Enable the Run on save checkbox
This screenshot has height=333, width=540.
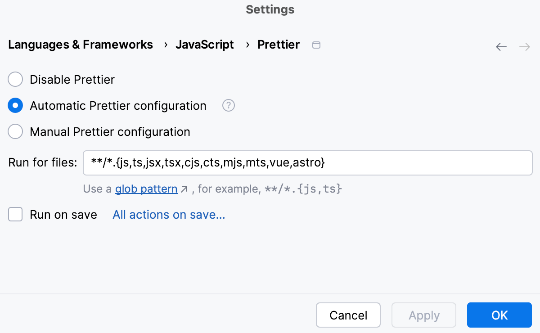pos(15,214)
